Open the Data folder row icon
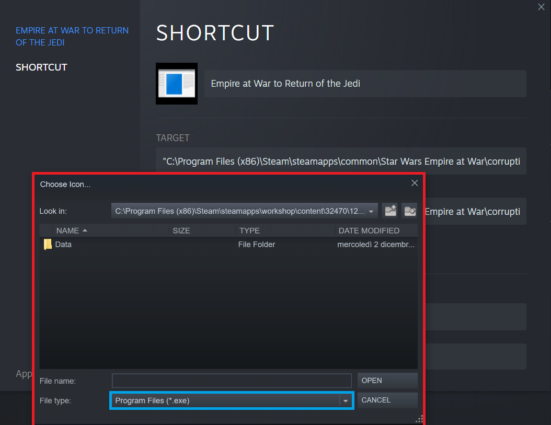Screen dimensions: 551x425 (x=48, y=244)
